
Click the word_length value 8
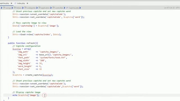pos(40,66)
